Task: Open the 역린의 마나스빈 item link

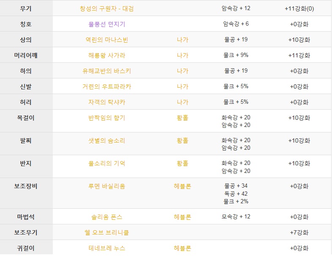Action: point(106,40)
